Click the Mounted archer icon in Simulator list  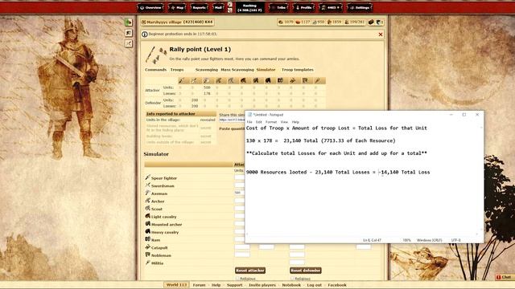click(x=147, y=224)
